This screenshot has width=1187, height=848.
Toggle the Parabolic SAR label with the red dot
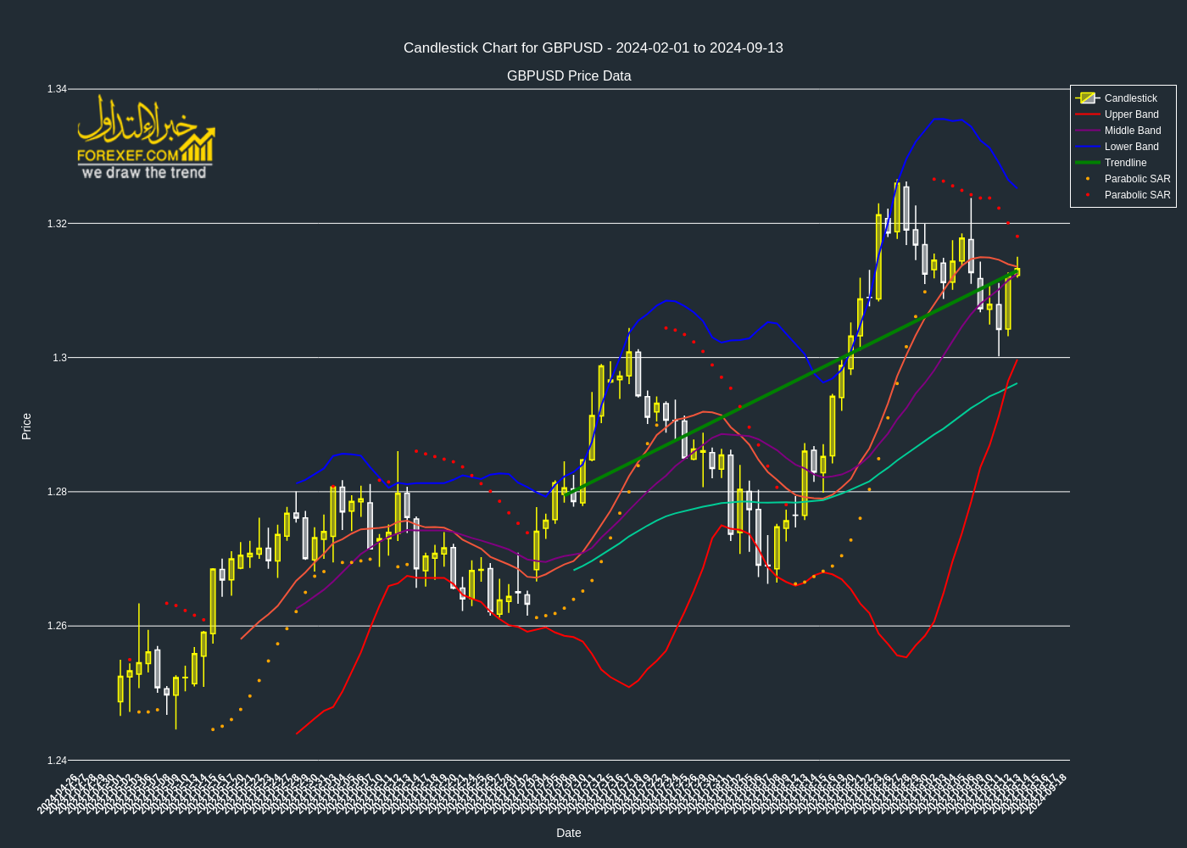pyautogui.click(x=1137, y=195)
